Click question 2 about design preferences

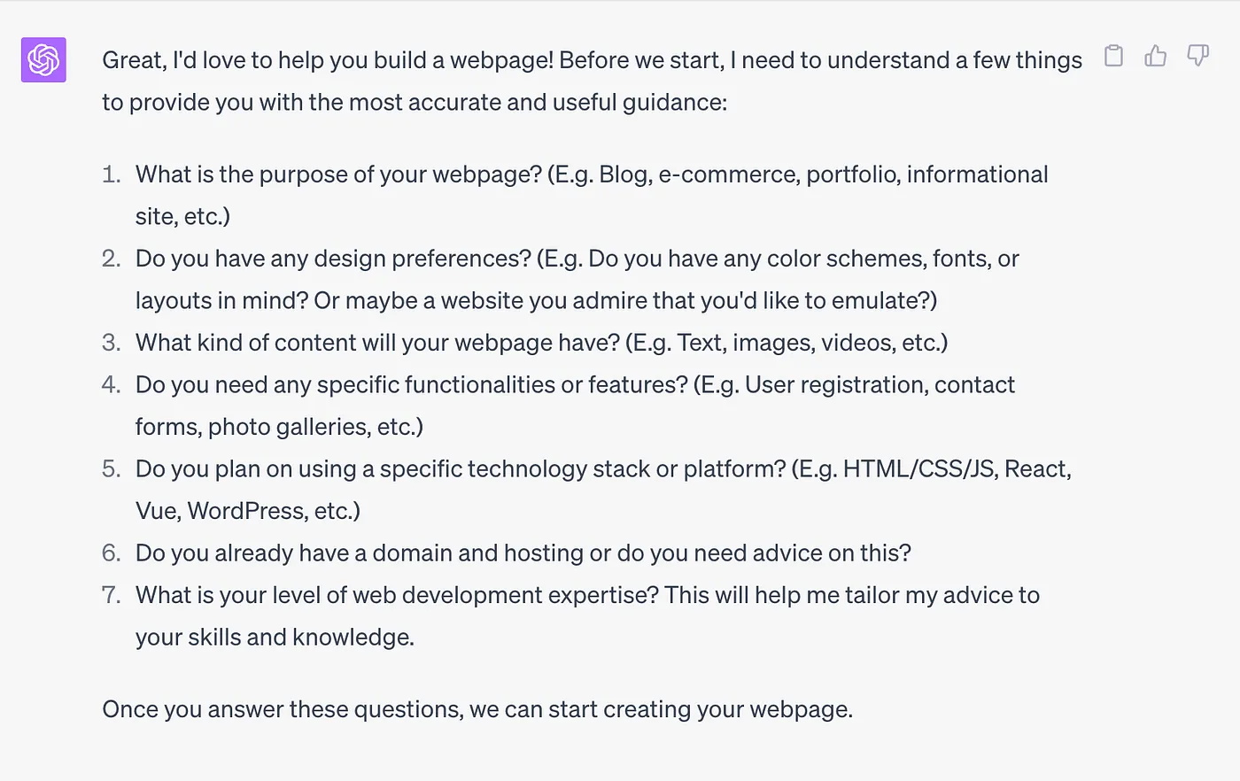point(577,279)
